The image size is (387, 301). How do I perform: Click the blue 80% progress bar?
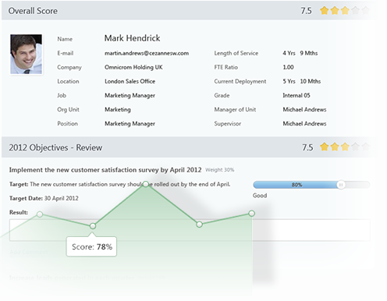pos(296,185)
